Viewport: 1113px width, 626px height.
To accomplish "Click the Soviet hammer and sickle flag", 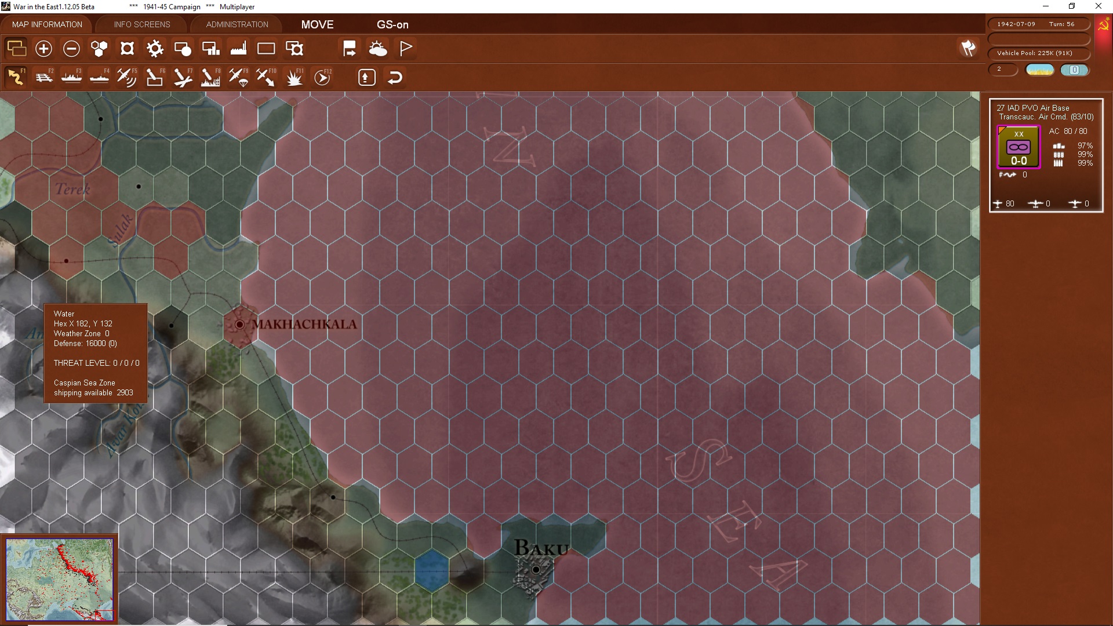I will pyautogui.click(x=1103, y=25).
